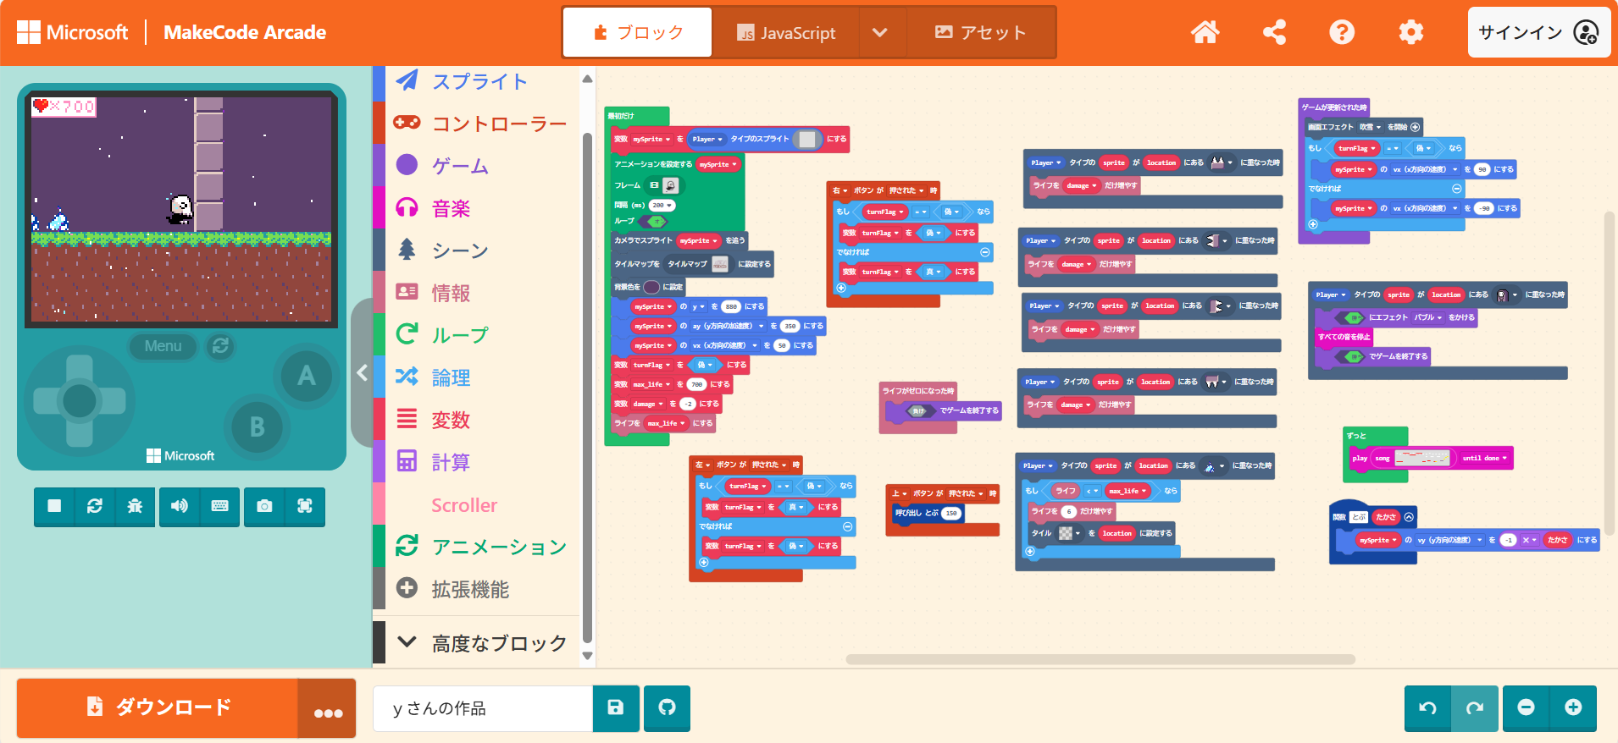
Task: Restart the game simulator
Action: [95, 506]
